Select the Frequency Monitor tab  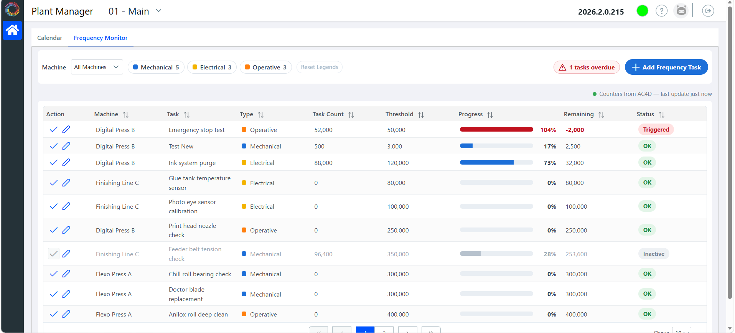pos(101,38)
